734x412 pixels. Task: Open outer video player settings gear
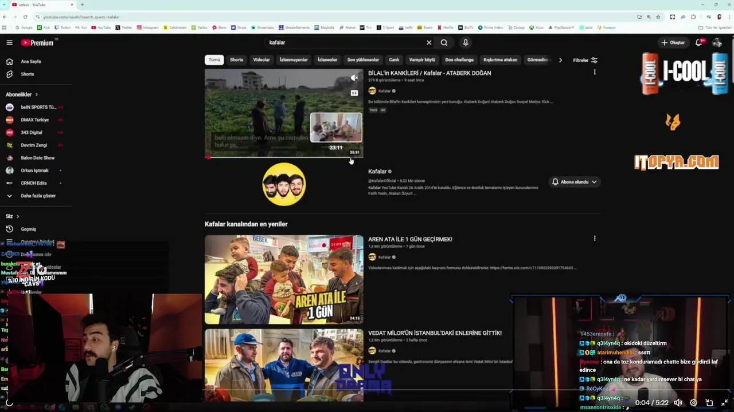pyautogui.click(x=693, y=403)
